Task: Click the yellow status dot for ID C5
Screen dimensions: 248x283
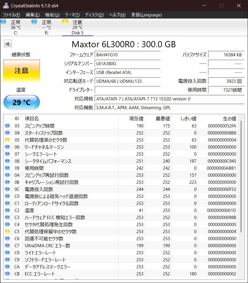Action: tap(7, 231)
